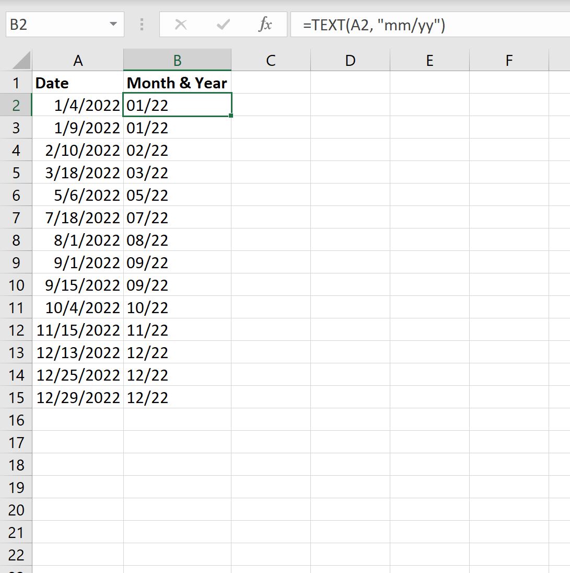Viewport: 570px width, 573px height.
Task: Select column header F
Action: 508,60
